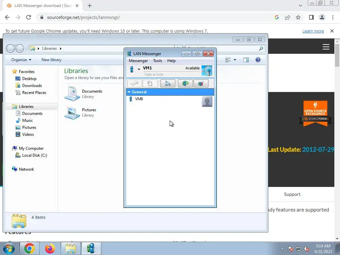Expand the arrow after Libraries in address bar

[x=61, y=48]
